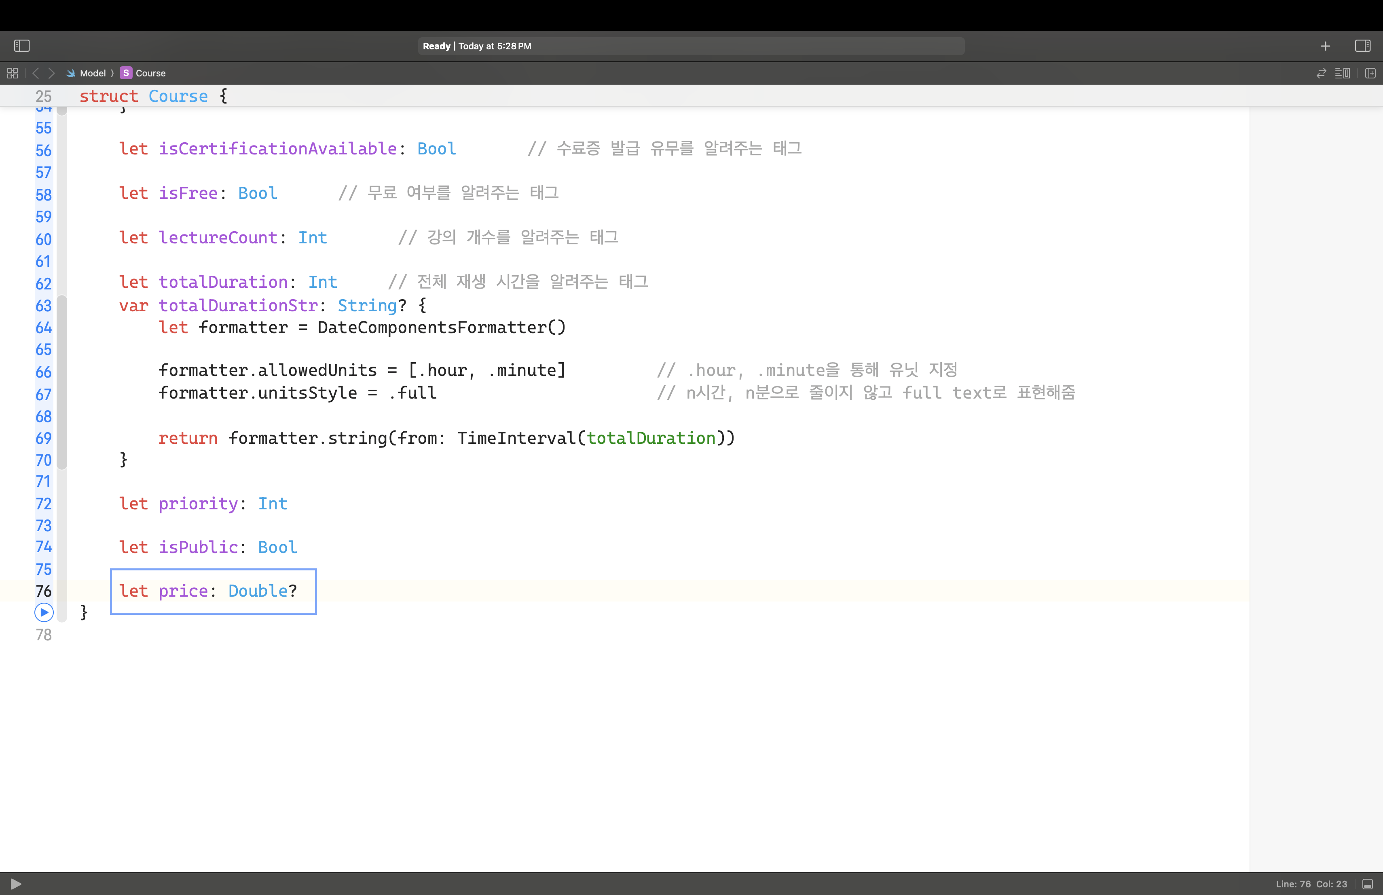Click line number 72 in the gutter
The width and height of the screenshot is (1383, 895).
44,504
